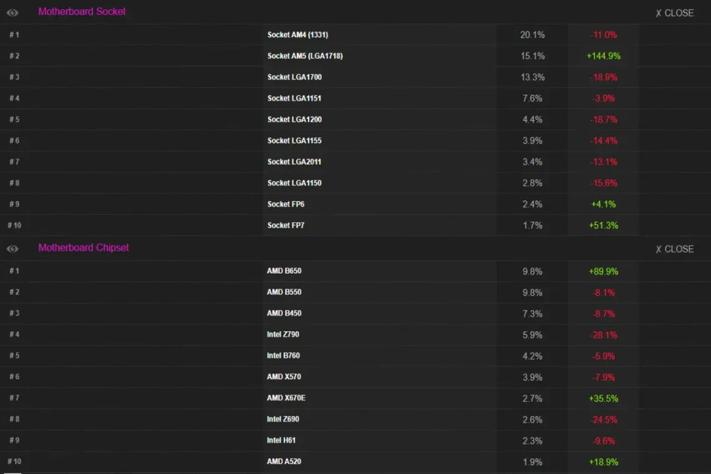Select Socket LGA1151 row
Screen dimensions: 711x474
(x=356, y=99)
